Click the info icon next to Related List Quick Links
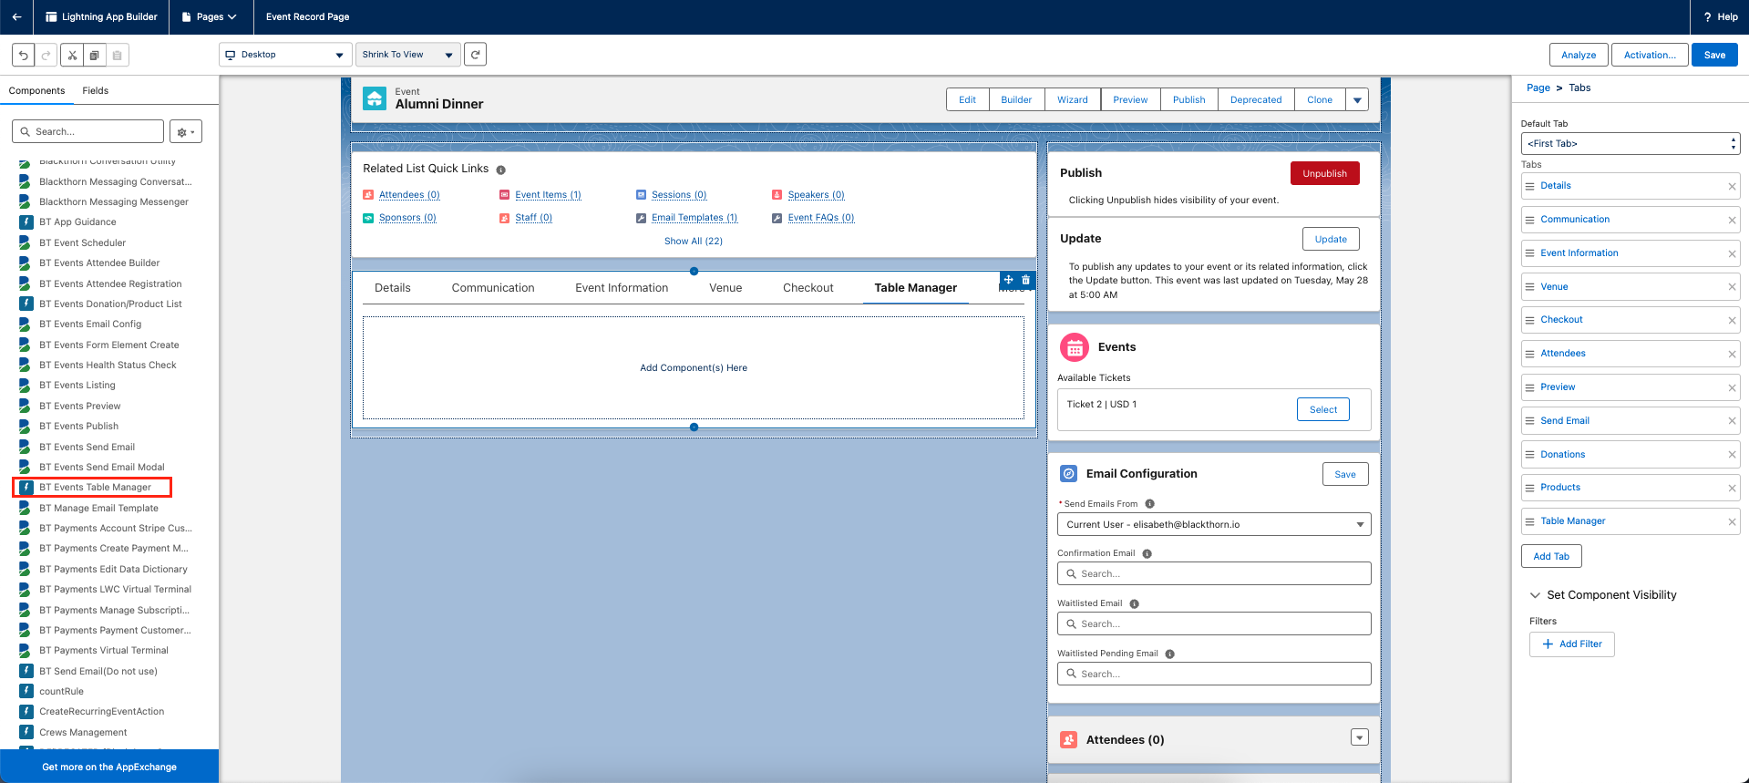Viewport: 1749px width, 783px height. (x=500, y=170)
